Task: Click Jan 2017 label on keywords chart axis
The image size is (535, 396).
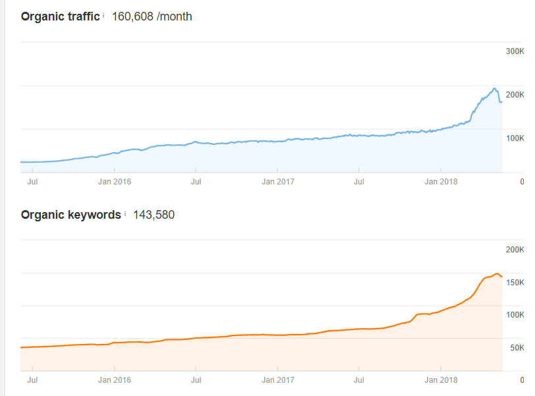Action: [278, 380]
